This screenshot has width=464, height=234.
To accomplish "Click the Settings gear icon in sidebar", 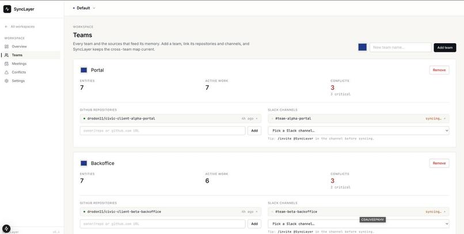I will (x=6, y=81).
